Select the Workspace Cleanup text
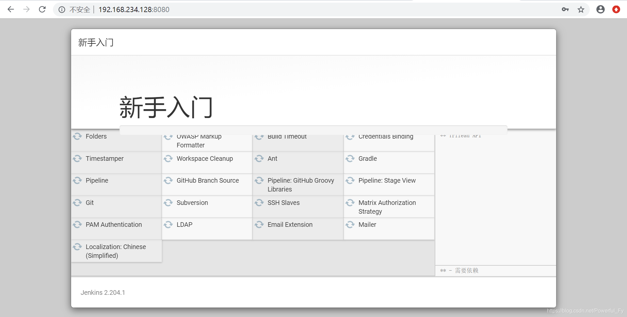Image resolution: width=627 pixels, height=317 pixels. pyautogui.click(x=205, y=158)
